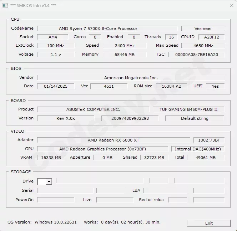The image size is (237, 231).
Task: Click the ASUSTeK COMPUTER INC. product field
Action: (x=93, y=109)
